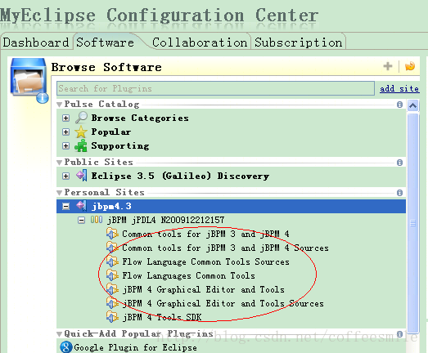Click the jBPM jPDL4 feature group icon
Viewport: 428px width, 353px height.
click(97, 220)
